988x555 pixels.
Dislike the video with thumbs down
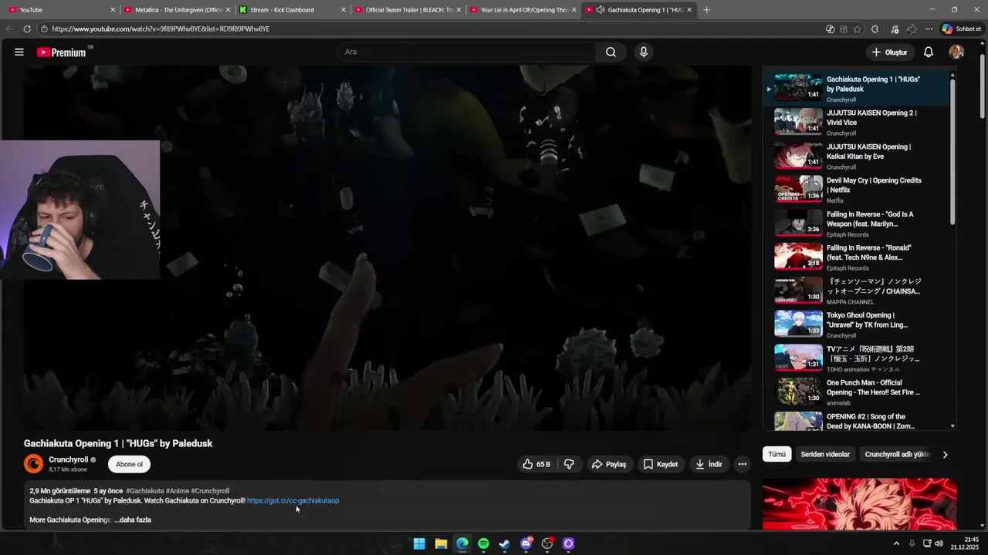pyautogui.click(x=570, y=464)
